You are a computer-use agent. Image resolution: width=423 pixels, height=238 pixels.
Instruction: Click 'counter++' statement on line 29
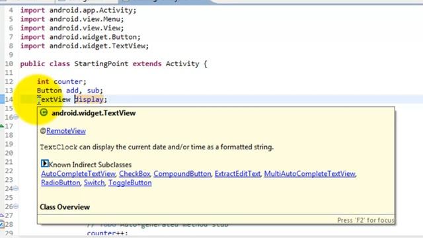pos(107,233)
